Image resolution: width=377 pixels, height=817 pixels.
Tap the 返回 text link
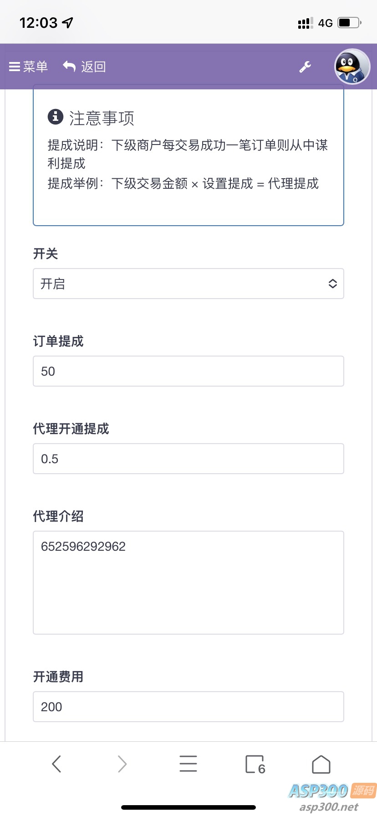[93, 67]
